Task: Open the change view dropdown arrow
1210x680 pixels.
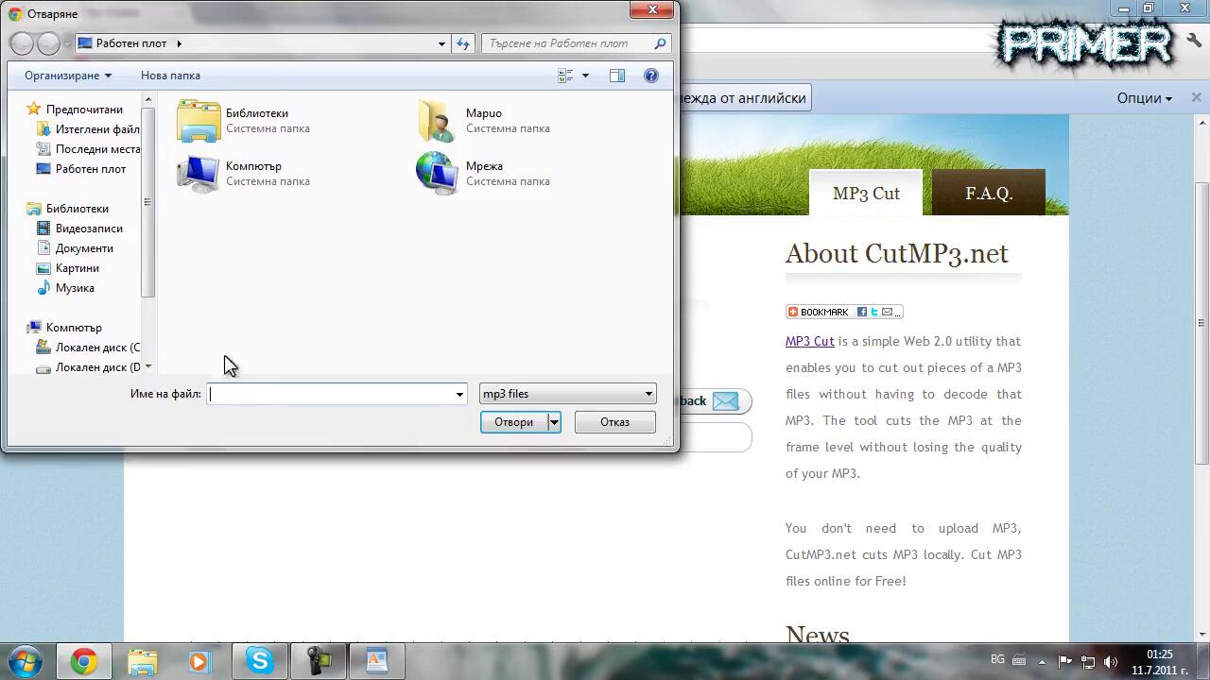Action: tap(585, 76)
